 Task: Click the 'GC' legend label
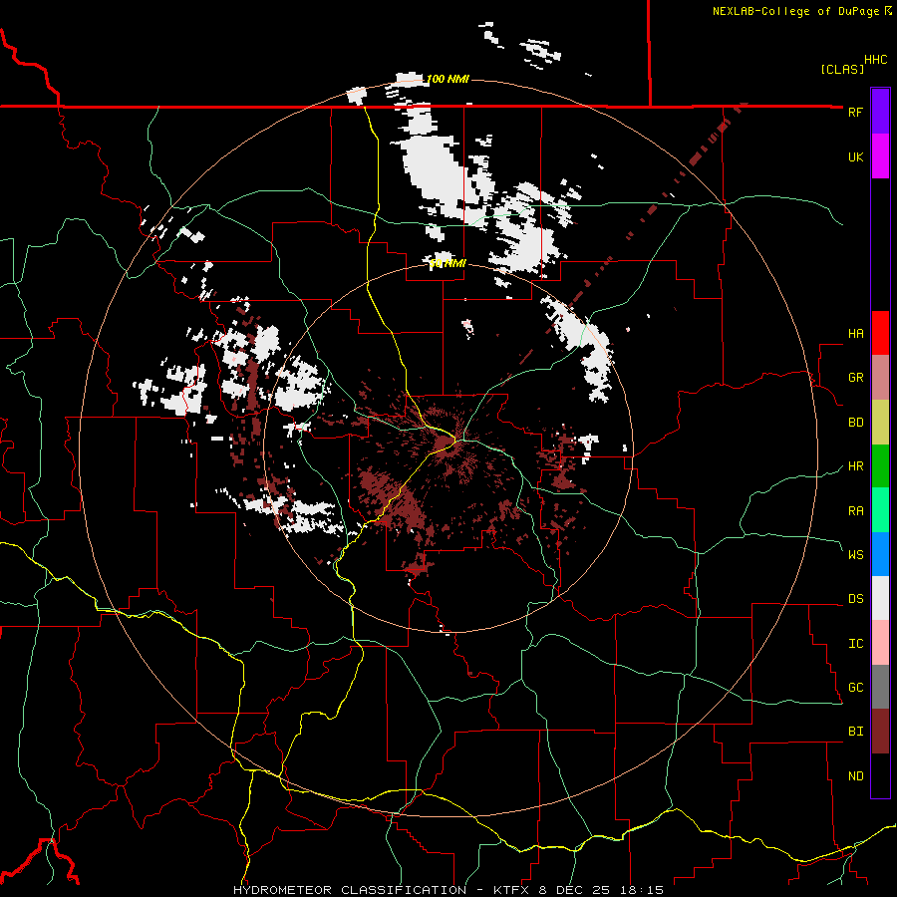(x=855, y=688)
